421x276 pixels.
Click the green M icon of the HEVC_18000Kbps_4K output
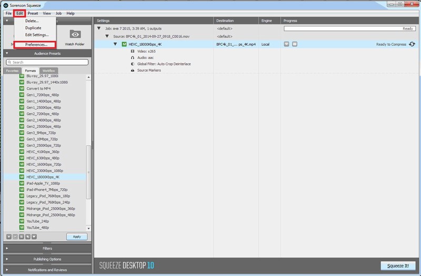click(x=124, y=44)
